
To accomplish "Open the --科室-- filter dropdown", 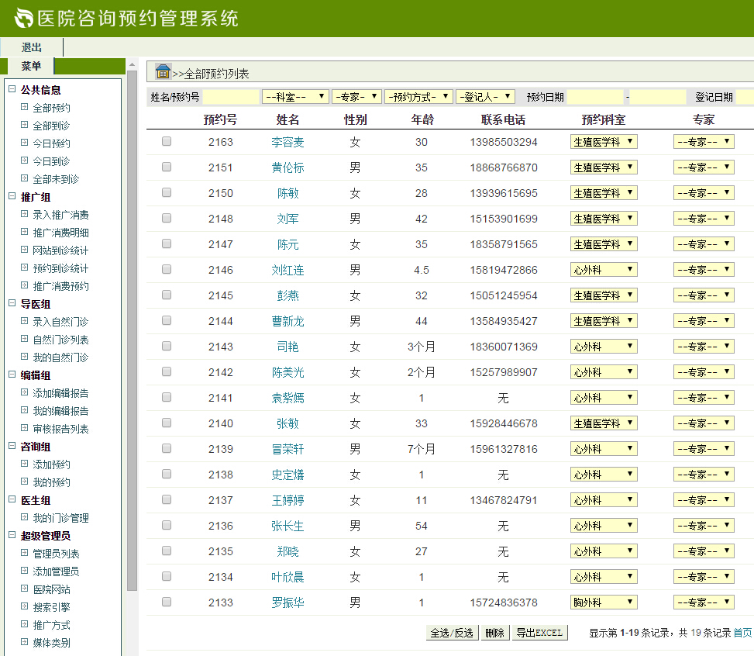I will 295,97.
